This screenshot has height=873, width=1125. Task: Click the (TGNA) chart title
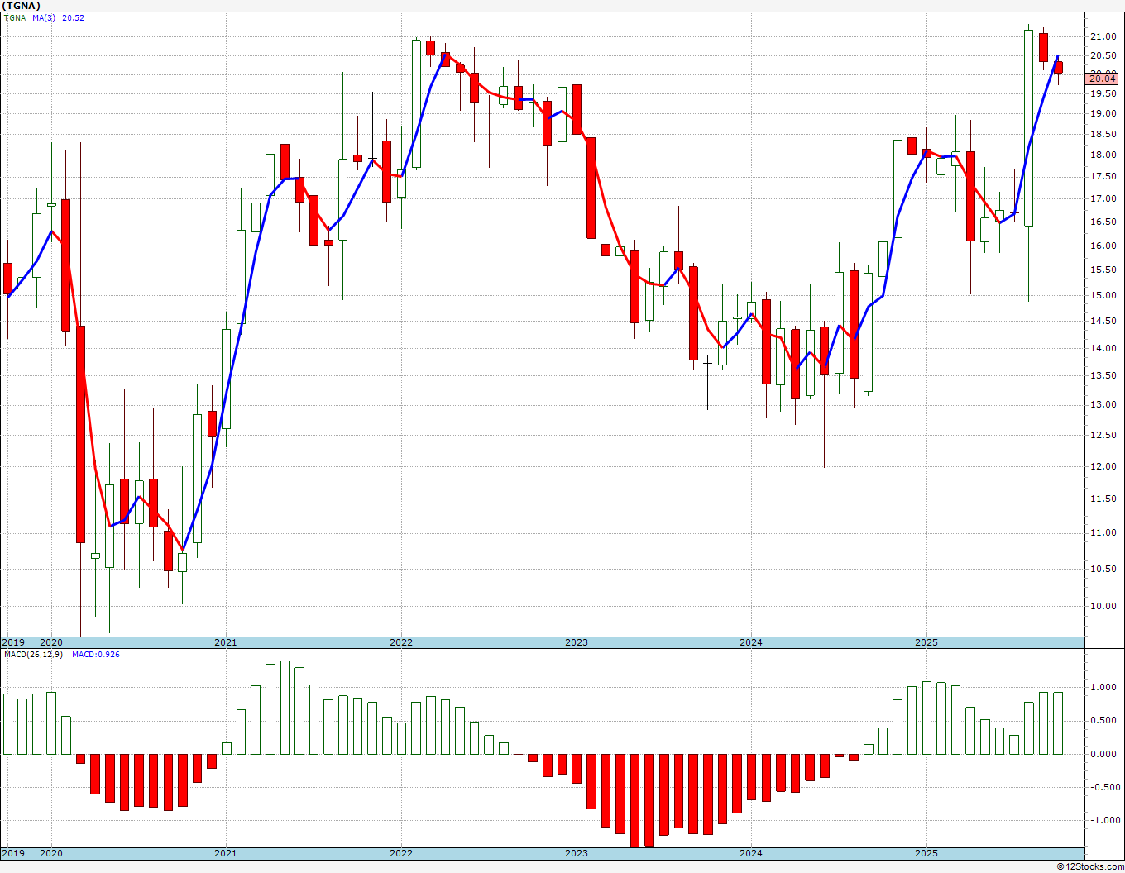coord(22,6)
